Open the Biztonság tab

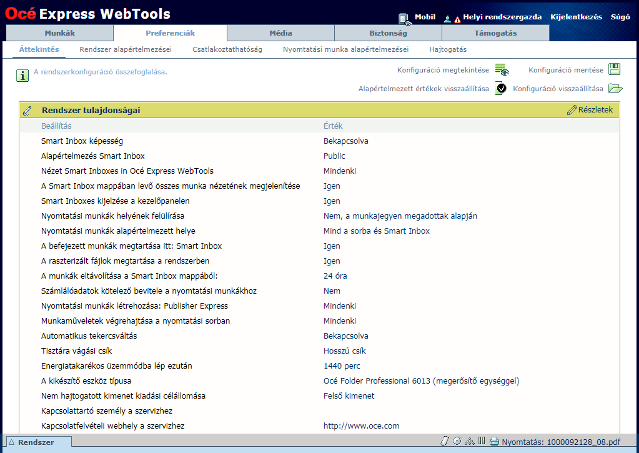pyautogui.click(x=388, y=33)
